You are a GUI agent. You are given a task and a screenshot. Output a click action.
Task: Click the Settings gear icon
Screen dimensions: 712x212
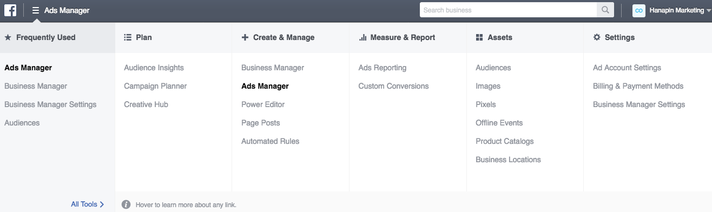pos(597,37)
